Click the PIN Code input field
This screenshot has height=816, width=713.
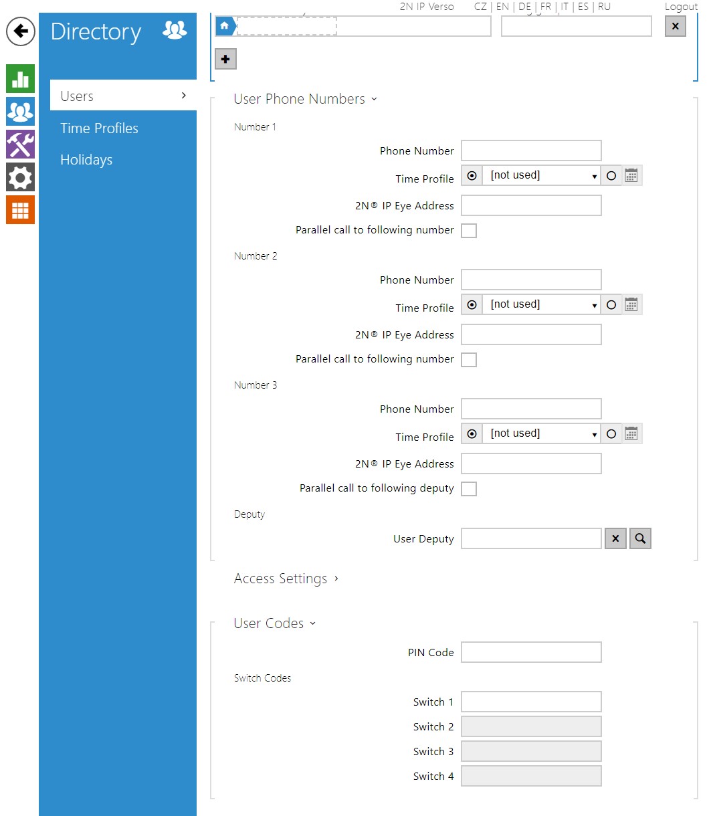pos(531,652)
